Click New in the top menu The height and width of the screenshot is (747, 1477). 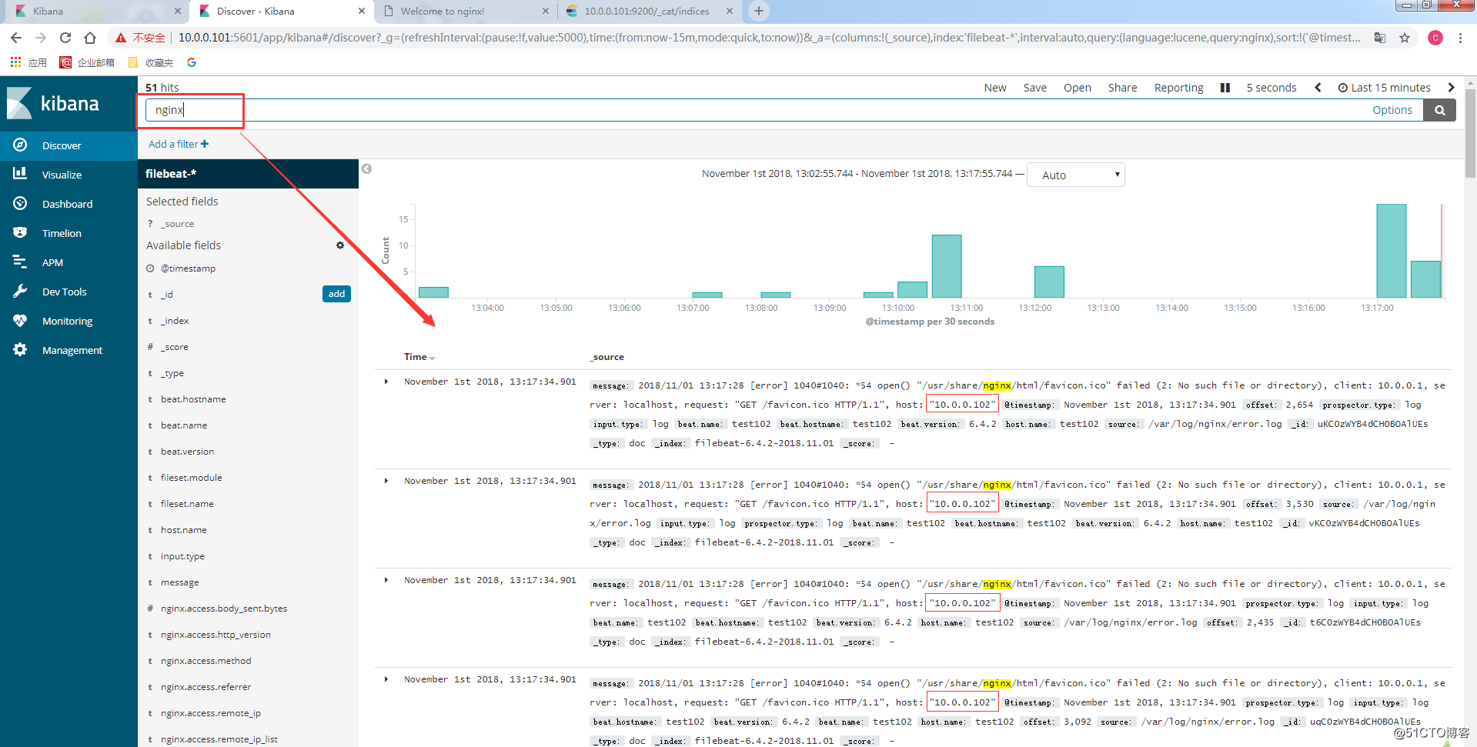coord(994,88)
